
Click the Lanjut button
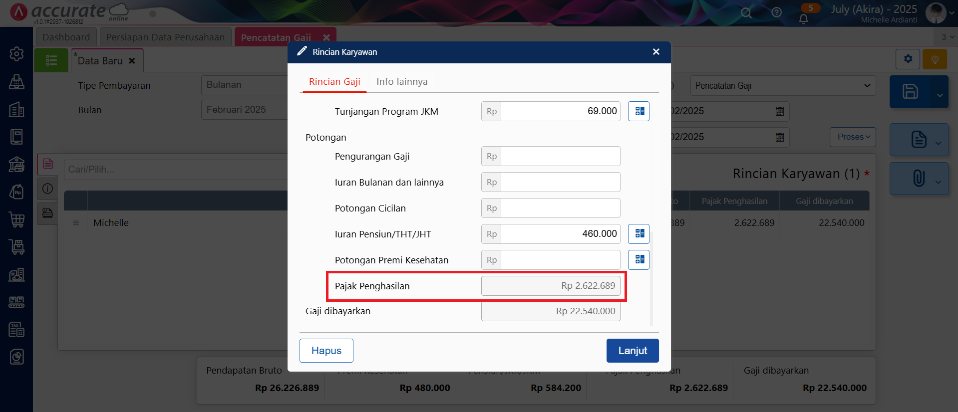tap(633, 351)
